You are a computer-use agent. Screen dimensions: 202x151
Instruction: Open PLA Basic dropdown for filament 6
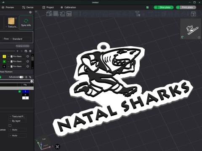16,66
